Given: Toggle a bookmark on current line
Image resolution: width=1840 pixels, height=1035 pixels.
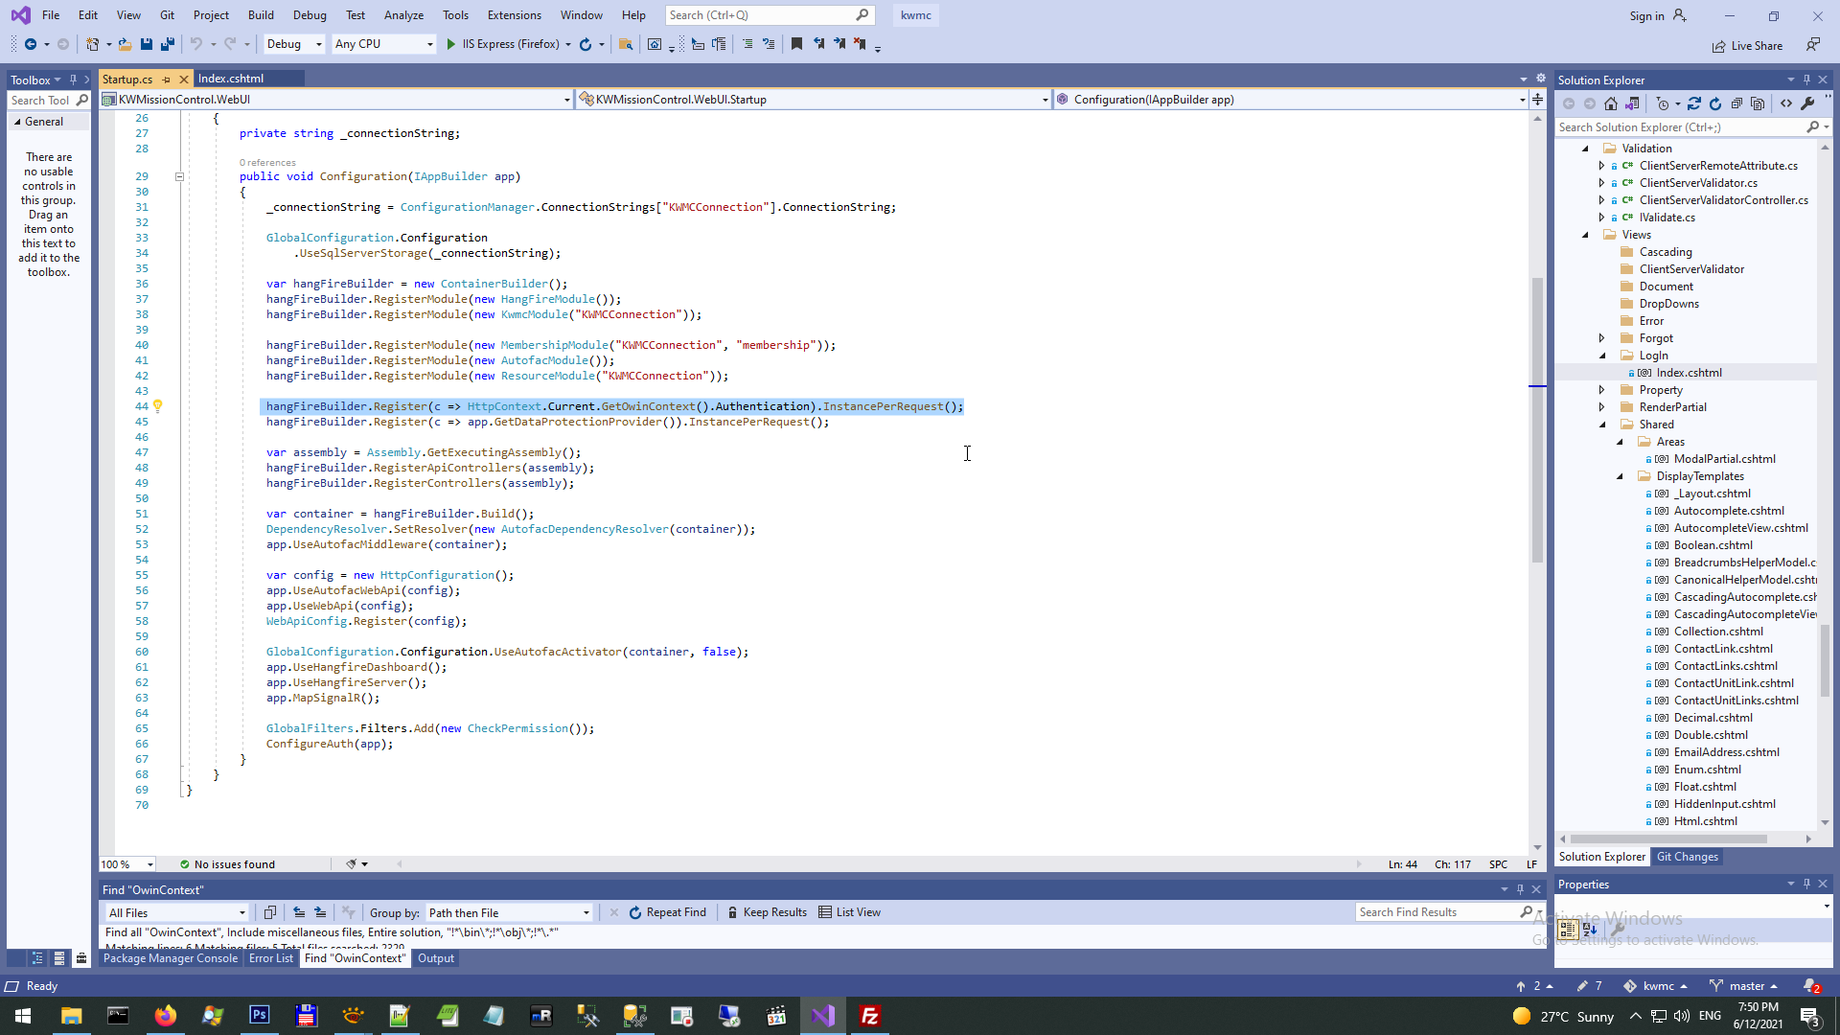Looking at the screenshot, I should (x=796, y=44).
